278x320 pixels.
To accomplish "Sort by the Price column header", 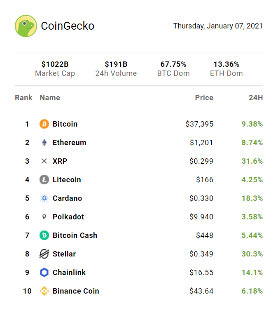I will [x=204, y=98].
